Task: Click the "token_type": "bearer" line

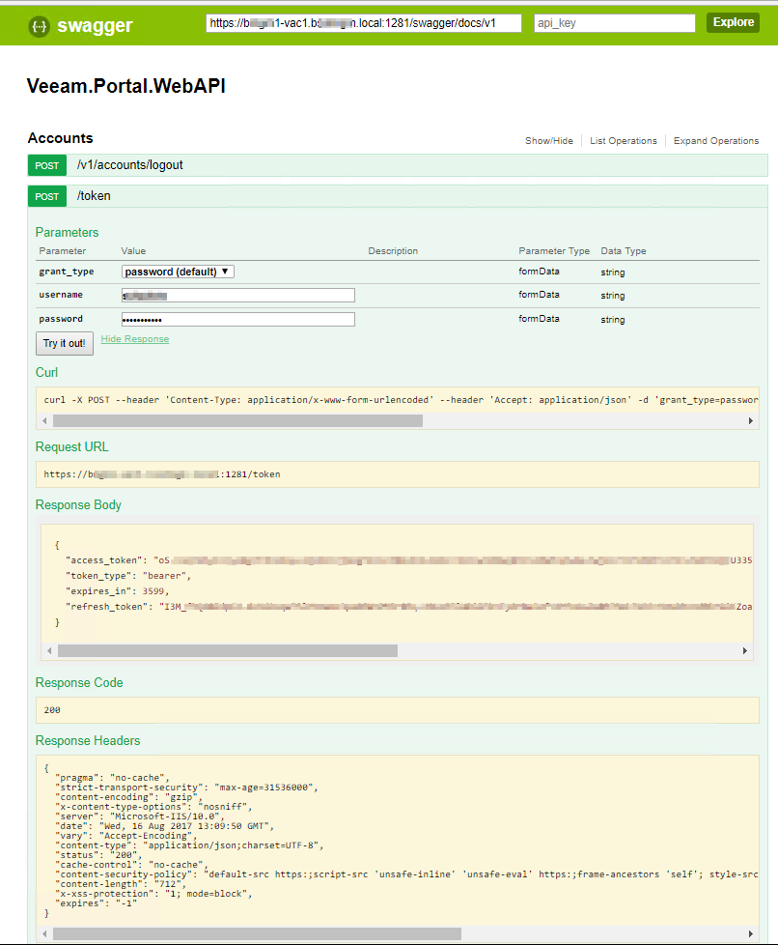Action: 128,576
